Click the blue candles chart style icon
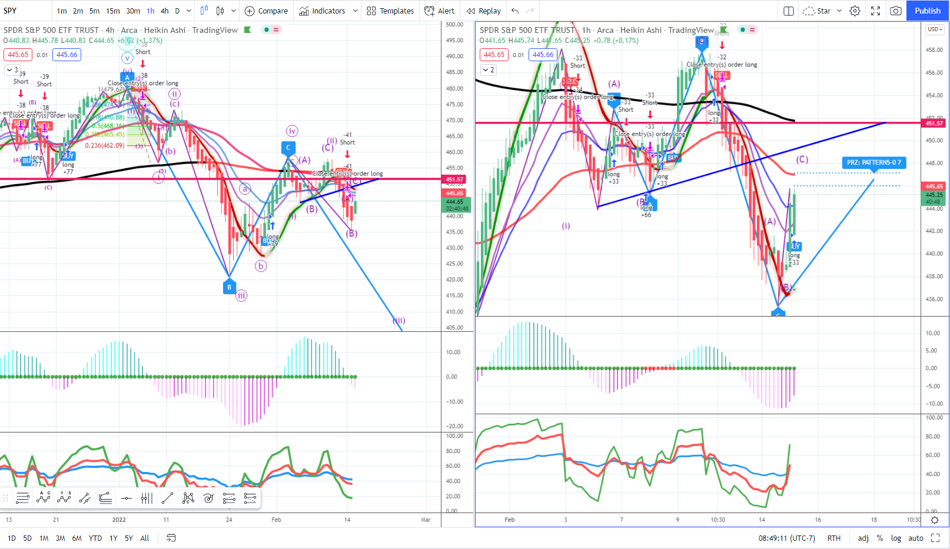Screen dimensions: 950x549 204,11
